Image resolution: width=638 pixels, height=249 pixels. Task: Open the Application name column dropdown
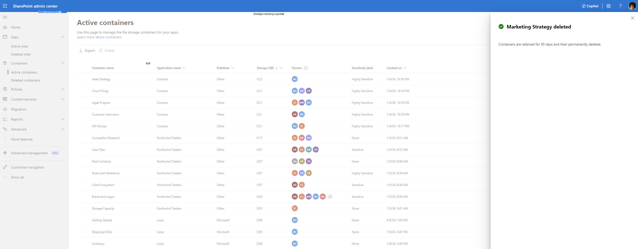click(184, 68)
